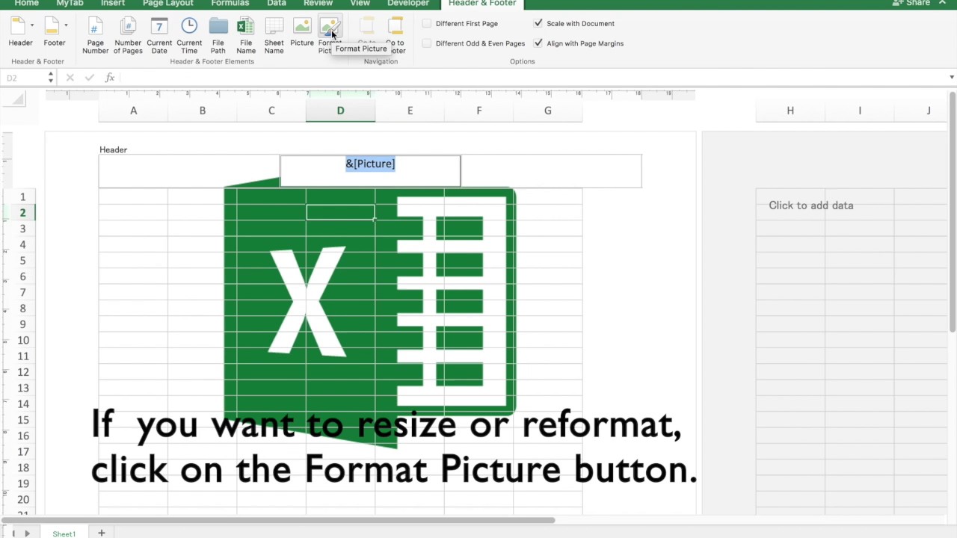
Task: Click the confirm checkmark formula button
Action: click(x=90, y=78)
